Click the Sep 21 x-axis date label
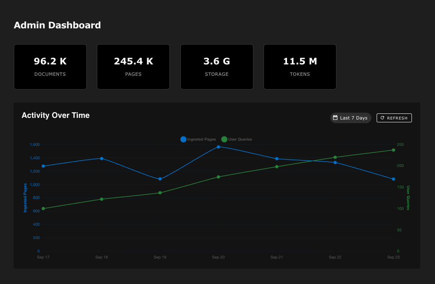Image resolution: width=435 pixels, height=284 pixels. click(x=276, y=257)
